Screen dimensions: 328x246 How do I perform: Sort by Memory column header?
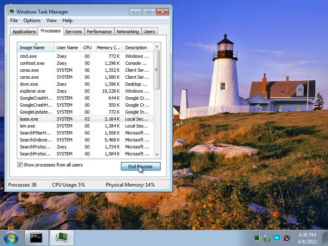point(108,48)
